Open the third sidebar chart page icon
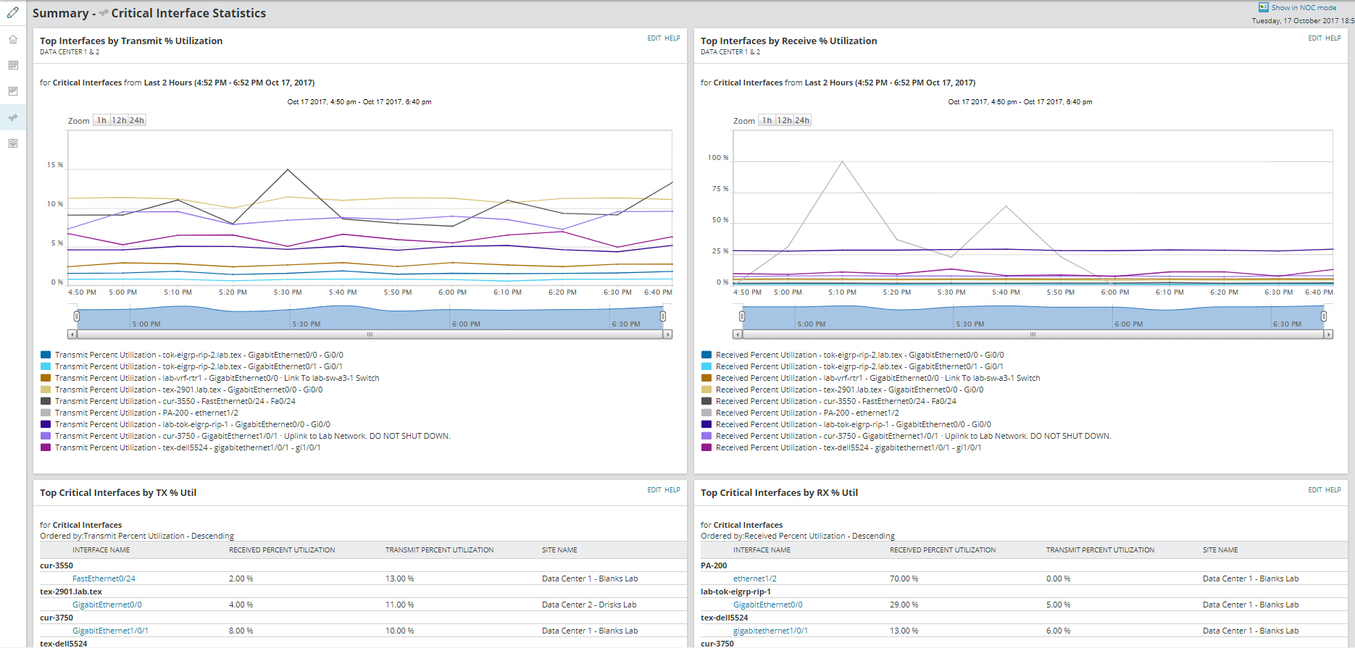 click(13, 91)
